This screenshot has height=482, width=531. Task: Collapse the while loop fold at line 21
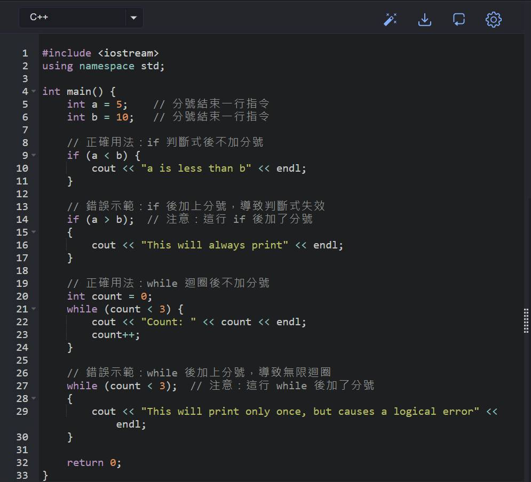34,309
